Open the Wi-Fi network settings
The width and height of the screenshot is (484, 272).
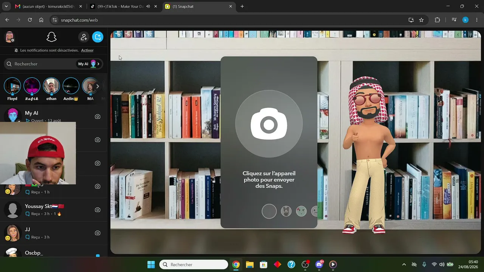(x=434, y=264)
